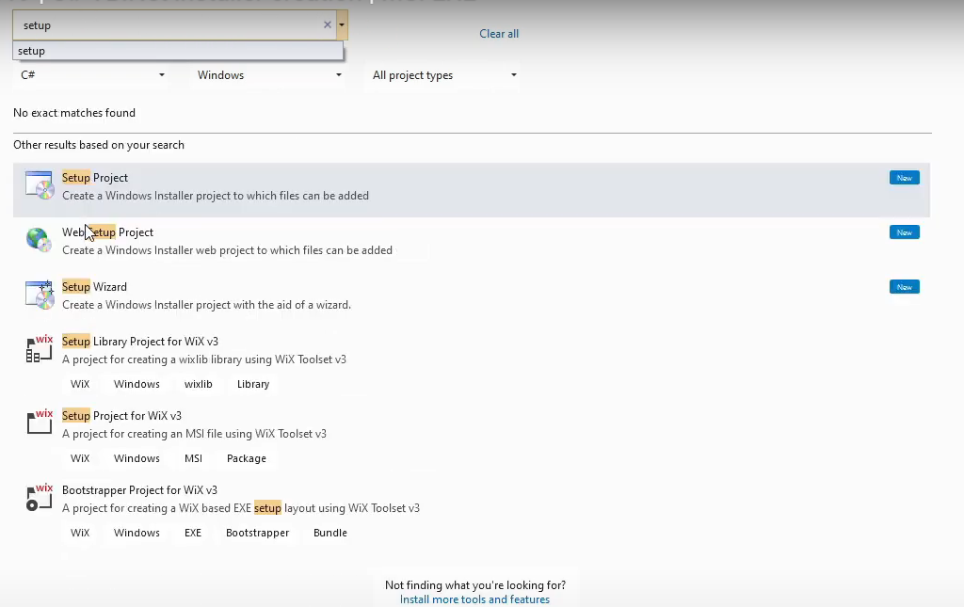The height and width of the screenshot is (607, 964).
Task: Click 'Create a Windows Installer web project' description
Action: (228, 250)
